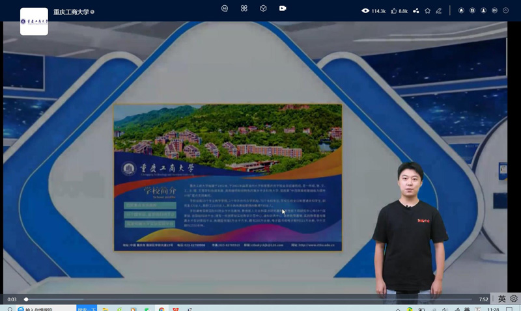Screen dimensions: 521x311
Task: Switch language with EN icon
Action: click(x=494, y=10)
